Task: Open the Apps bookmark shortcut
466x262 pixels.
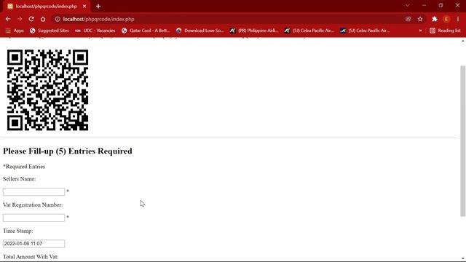Action: 15,31
